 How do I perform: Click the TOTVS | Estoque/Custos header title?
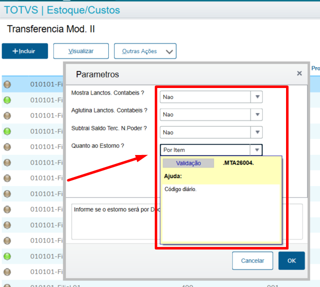pyautogui.click(x=62, y=10)
